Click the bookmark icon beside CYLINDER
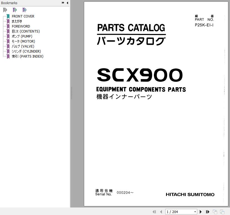Image resolution: width=230 pixels, height=215 pixels. [8, 51]
